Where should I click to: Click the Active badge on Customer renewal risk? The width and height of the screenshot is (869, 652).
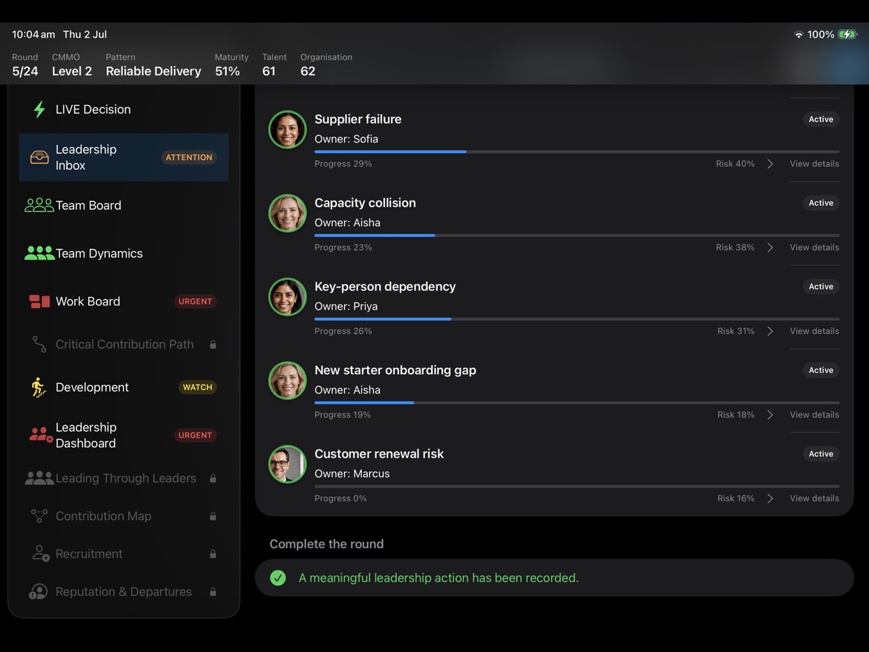(x=821, y=453)
